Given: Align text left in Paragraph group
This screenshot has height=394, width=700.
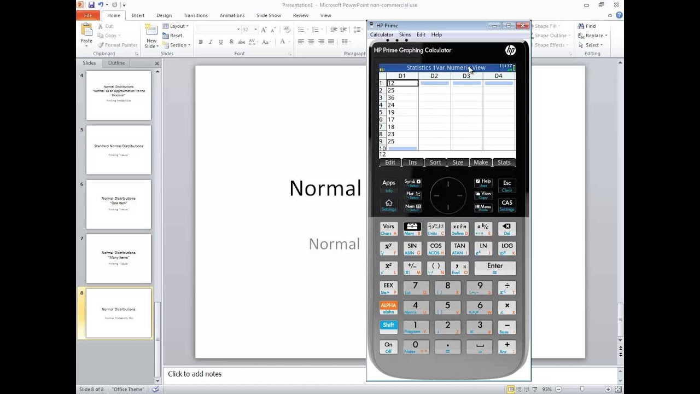Looking at the screenshot, I should [301, 42].
